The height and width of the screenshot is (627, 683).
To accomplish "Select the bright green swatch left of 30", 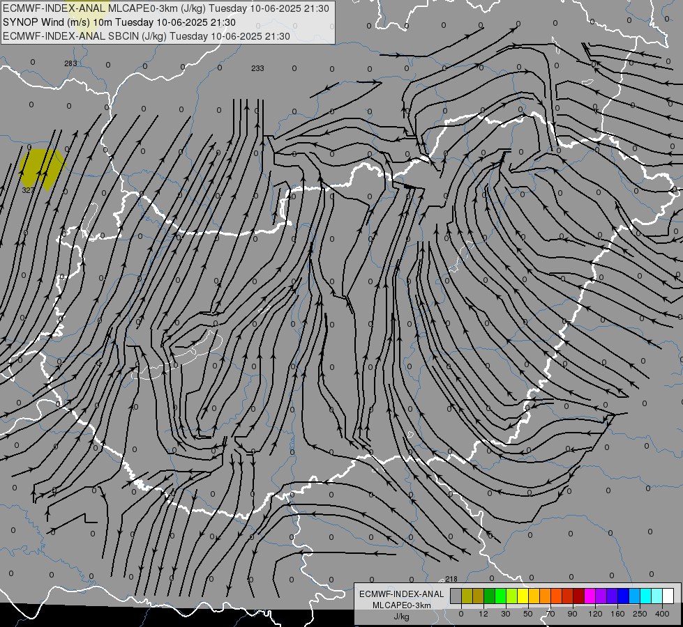I will pyautogui.click(x=500, y=596).
